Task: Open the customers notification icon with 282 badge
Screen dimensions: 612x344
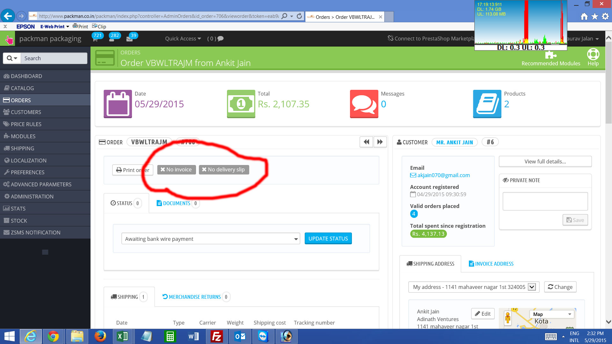Action: pos(112,39)
